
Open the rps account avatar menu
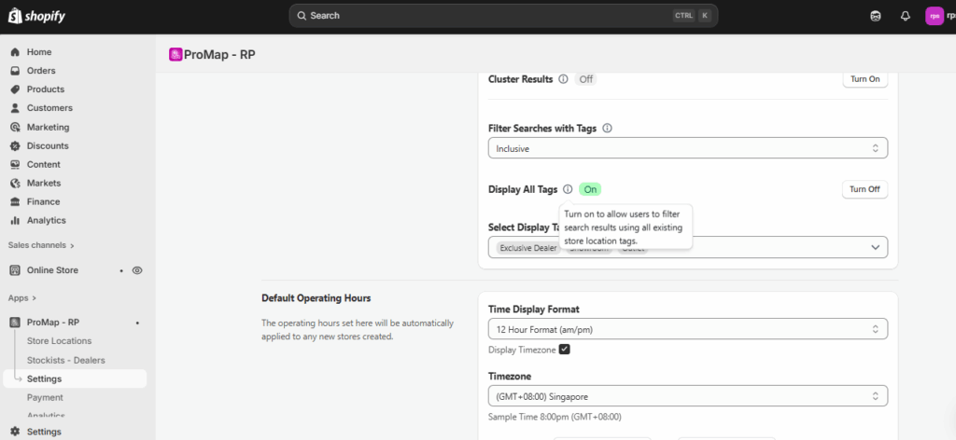click(x=934, y=16)
